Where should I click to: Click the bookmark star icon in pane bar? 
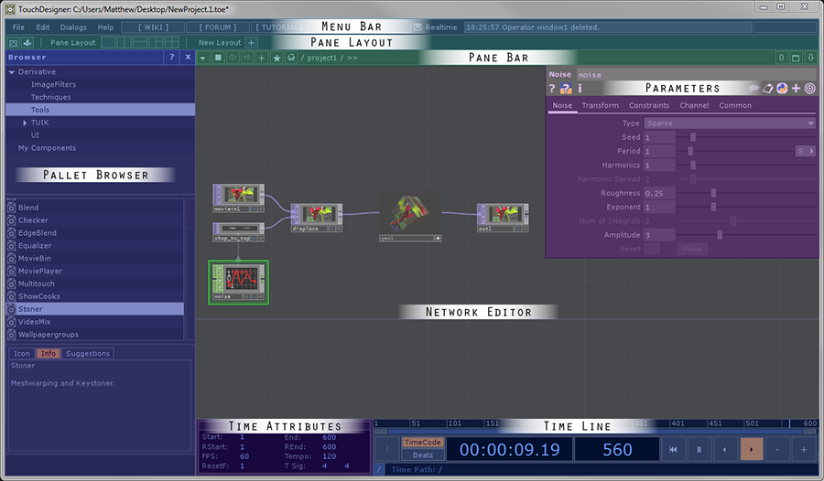tap(276, 58)
